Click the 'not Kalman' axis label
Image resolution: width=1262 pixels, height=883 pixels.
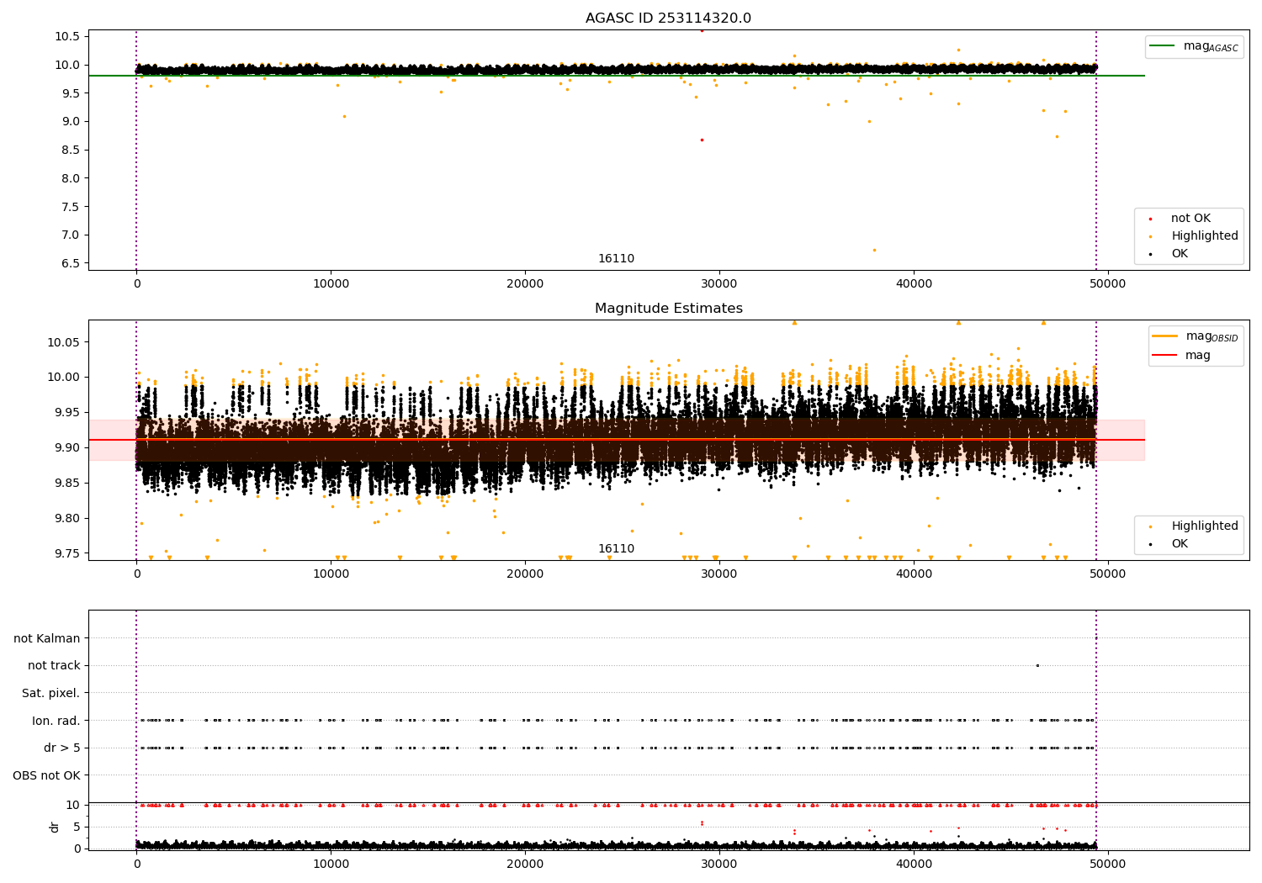(x=47, y=639)
